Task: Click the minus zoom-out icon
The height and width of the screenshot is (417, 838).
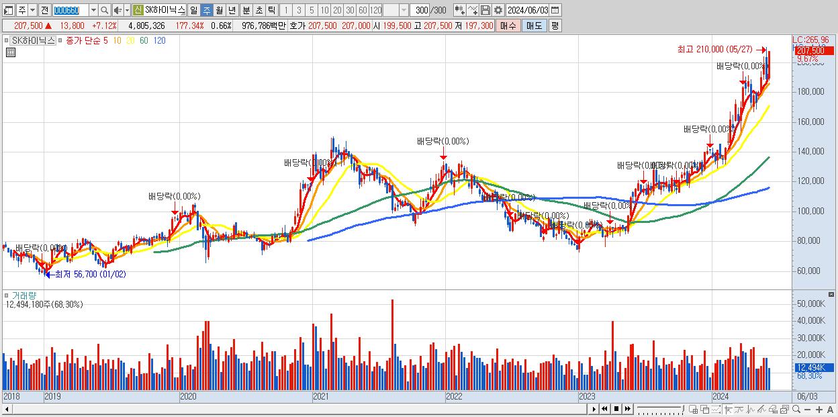Action: 807,410
